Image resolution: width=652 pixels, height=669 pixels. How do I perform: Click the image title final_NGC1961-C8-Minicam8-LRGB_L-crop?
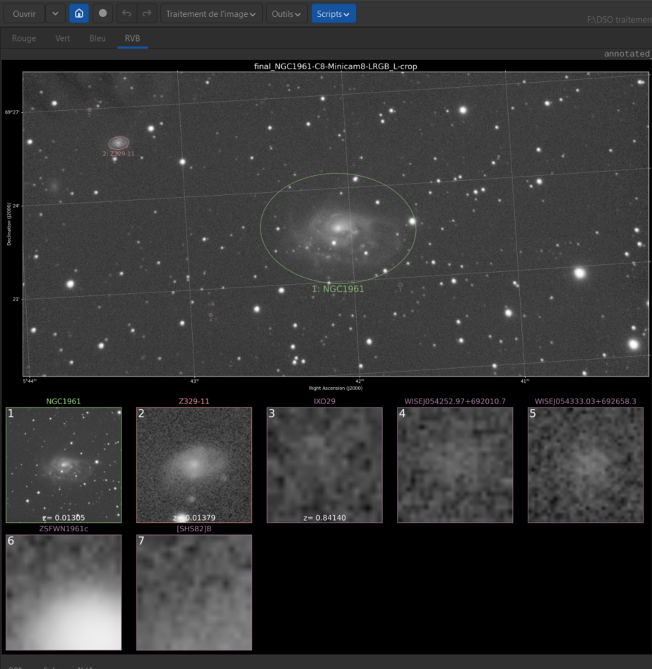pos(336,66)
